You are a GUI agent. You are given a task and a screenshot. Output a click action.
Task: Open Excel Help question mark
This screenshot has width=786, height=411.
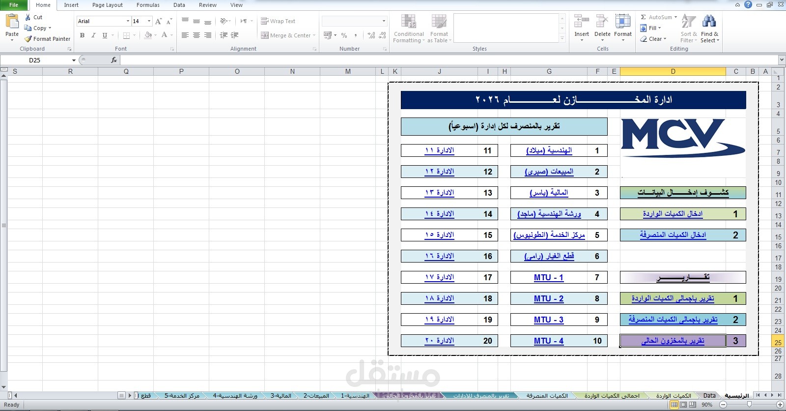(x=748, y=5)
